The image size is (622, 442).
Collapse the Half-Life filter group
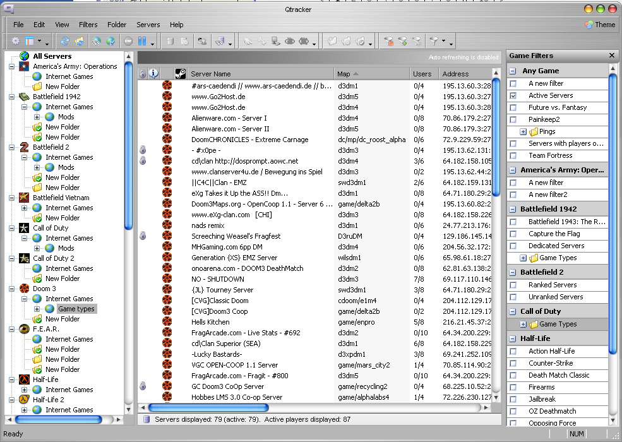(x=513, y=339)
